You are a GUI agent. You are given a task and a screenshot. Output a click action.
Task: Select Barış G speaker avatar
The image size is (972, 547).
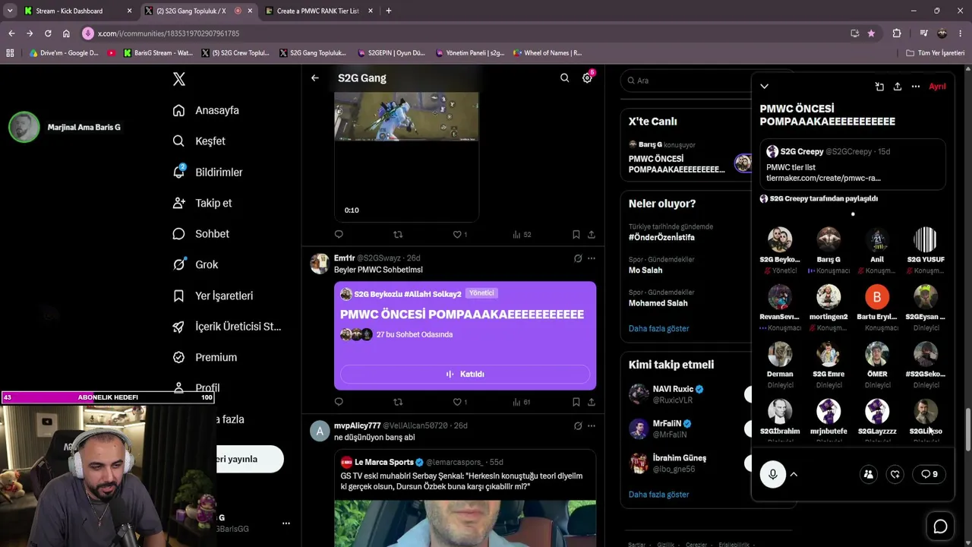828,240
